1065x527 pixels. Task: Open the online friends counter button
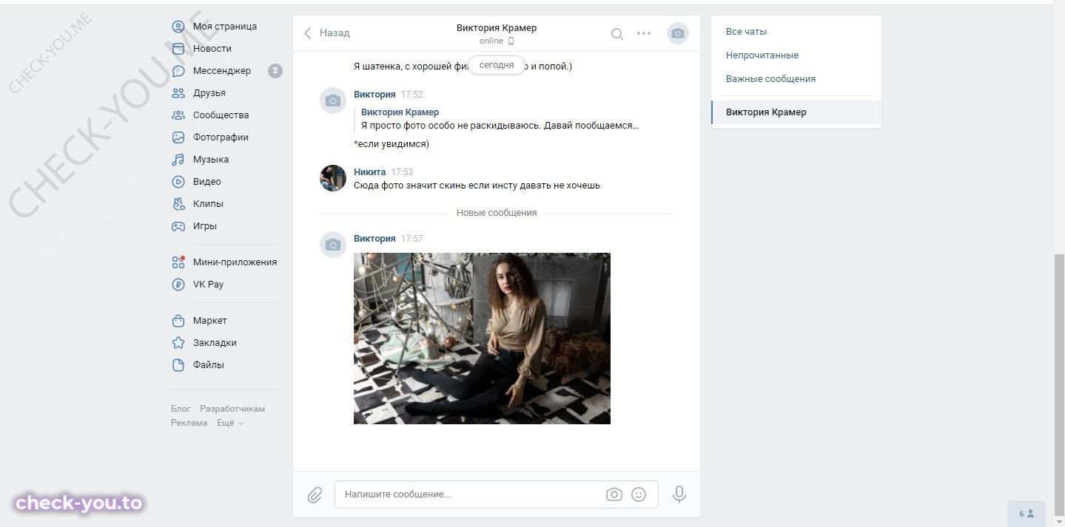1027,514
